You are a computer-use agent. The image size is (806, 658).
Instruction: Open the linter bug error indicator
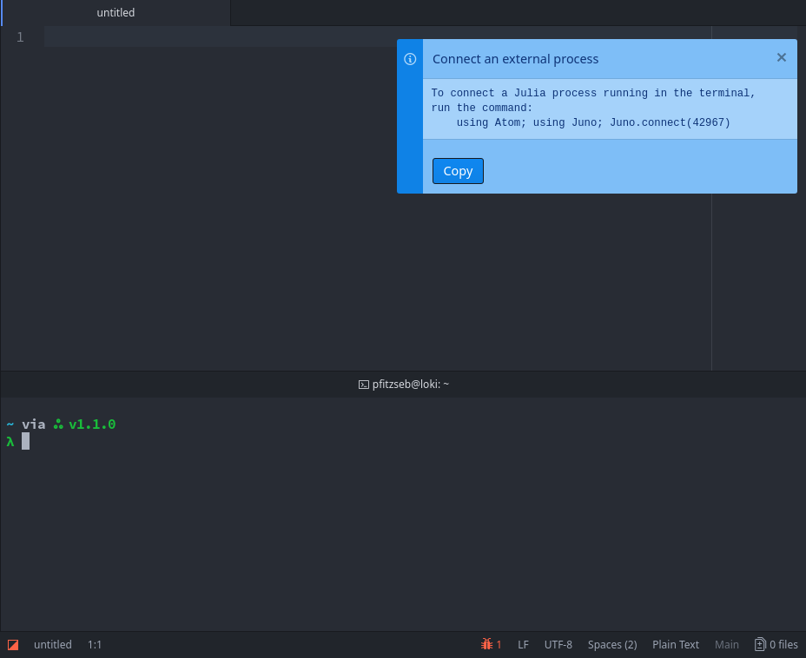(491, 644)
